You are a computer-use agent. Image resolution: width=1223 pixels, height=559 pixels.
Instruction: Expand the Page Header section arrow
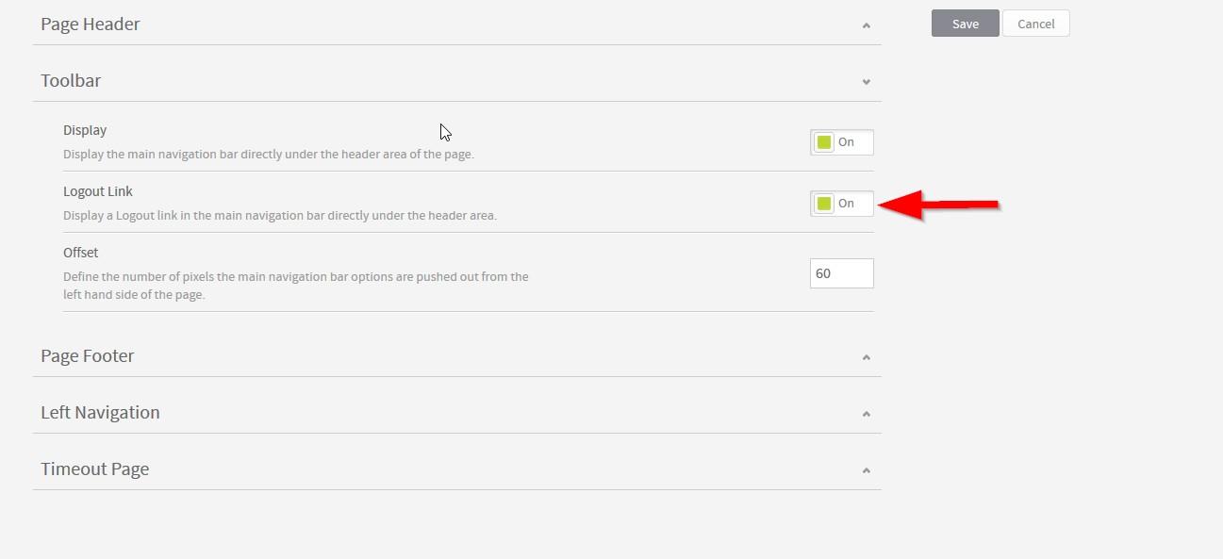click(866, 25)
